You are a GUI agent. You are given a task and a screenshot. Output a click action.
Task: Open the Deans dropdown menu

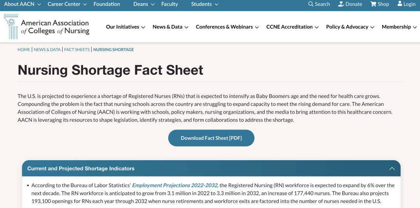point(144,4)
